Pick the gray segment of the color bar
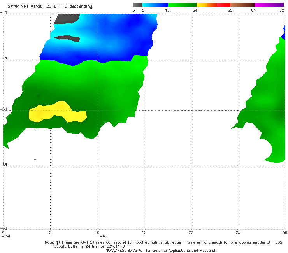This screenshot has width=288, height=253. [x=137, y=5]
